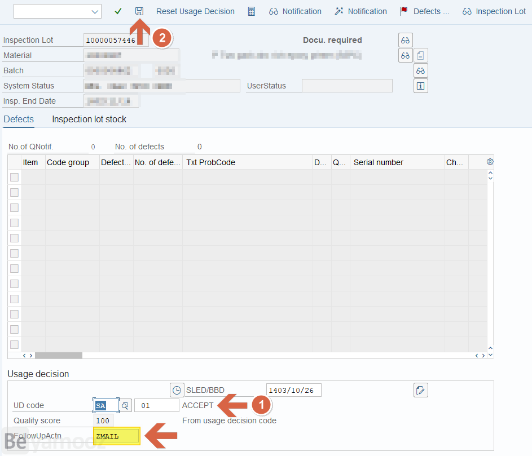Click glasses icon beside Docu. required
The image size is (532, 456).
click(x=405, y=40)
